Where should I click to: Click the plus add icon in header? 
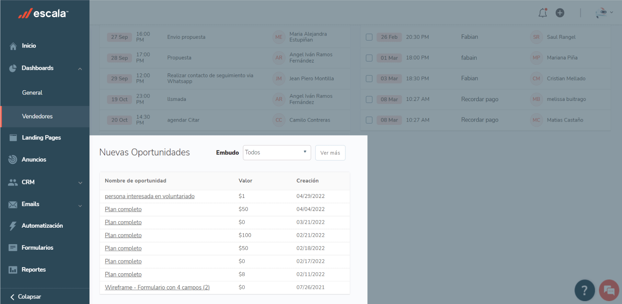point(560,13)
